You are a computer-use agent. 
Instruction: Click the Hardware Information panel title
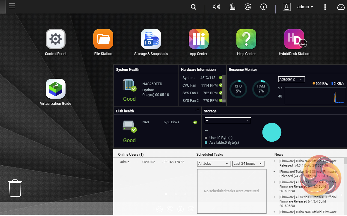click(x=198, y=69)
